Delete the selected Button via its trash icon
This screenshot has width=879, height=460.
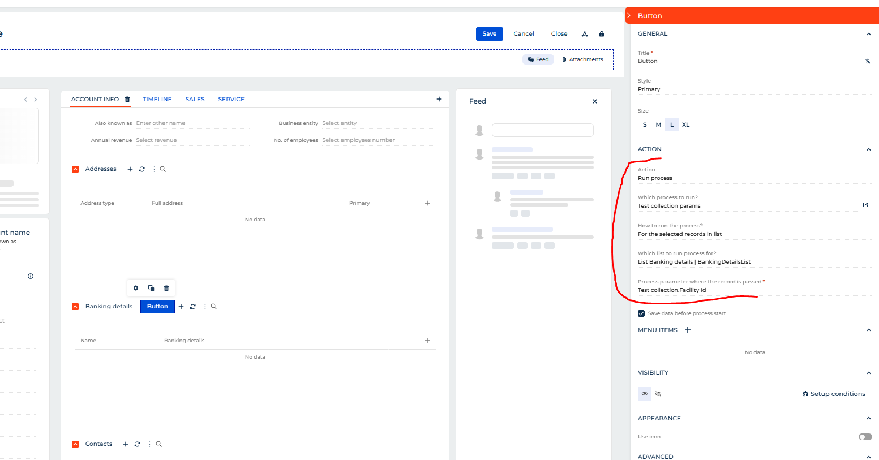[166, 288]
